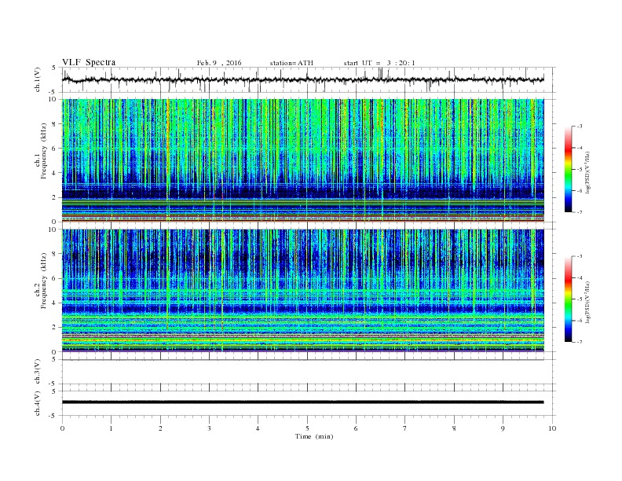Click the "-7" tick on ch.2 color bar
The width and height of the screenshot is (622, 481).
(579, 342)
